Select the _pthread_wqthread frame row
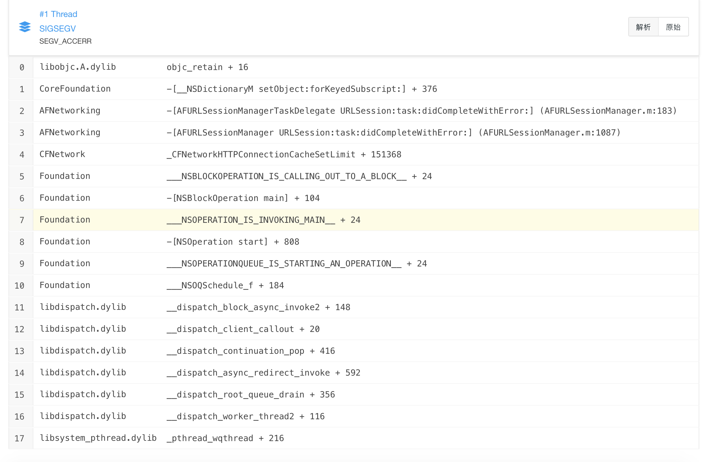The image size is (712, 462). (354, 438)
